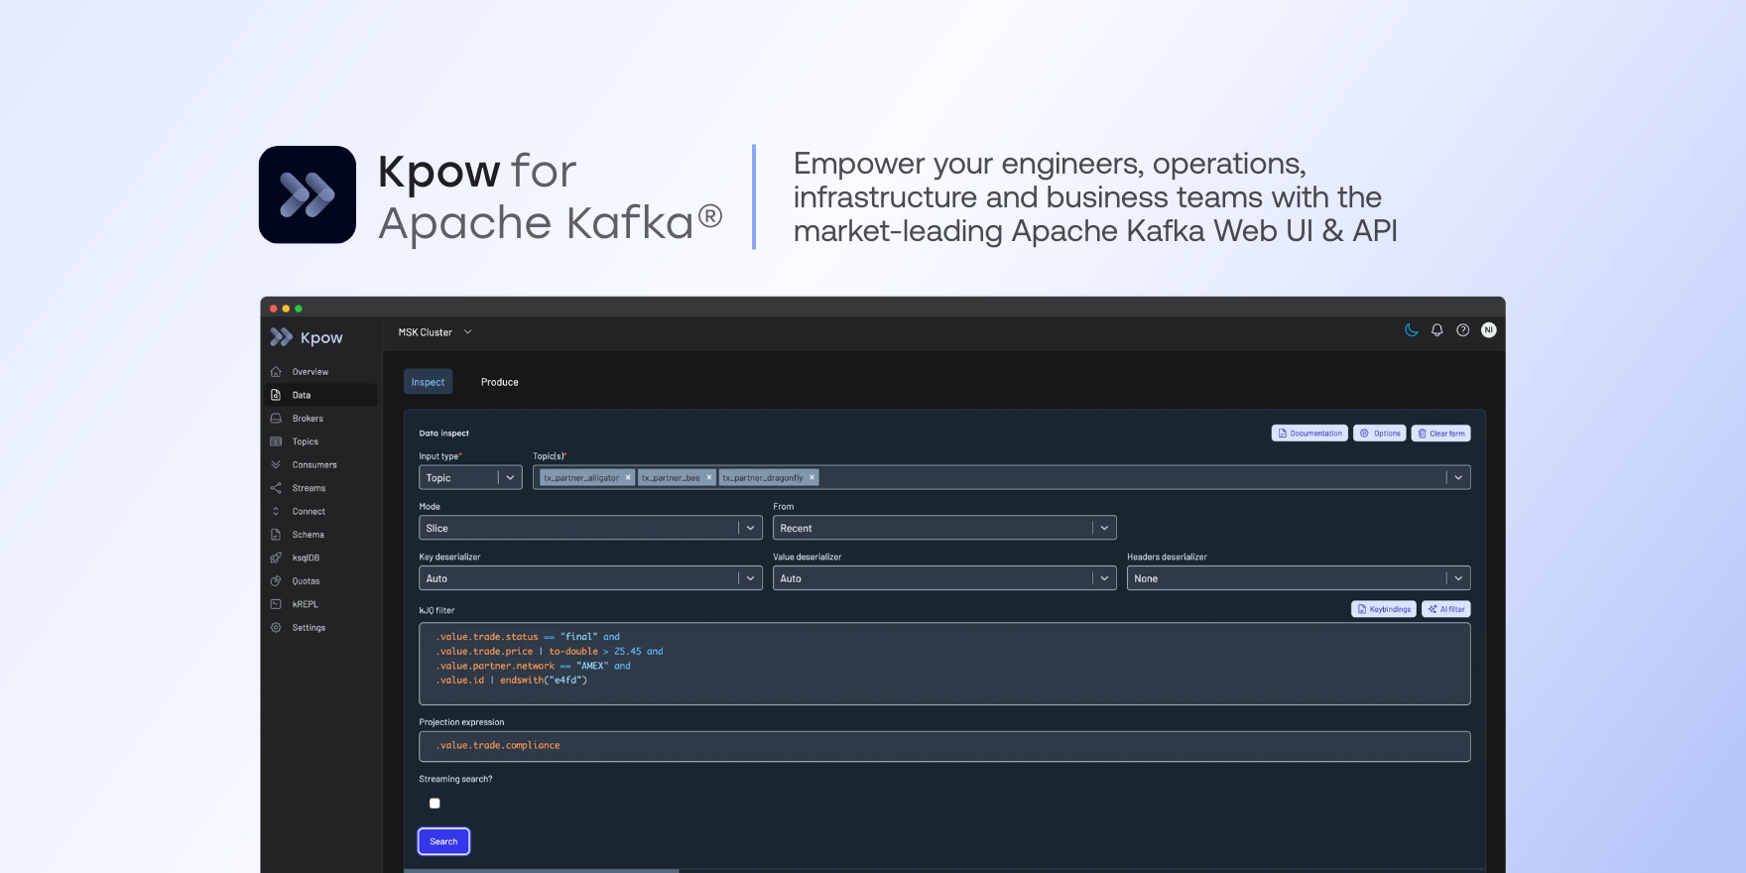
Task: Toggle dark mode moon icon
Action: (1411, 330)
